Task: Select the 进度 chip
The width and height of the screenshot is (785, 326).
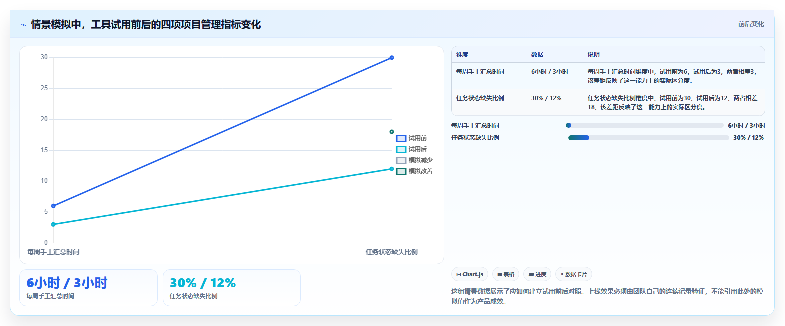Action: [x=537, y=274]
